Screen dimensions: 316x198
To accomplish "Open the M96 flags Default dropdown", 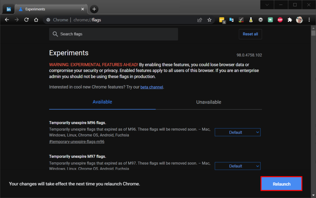I will 238,132.
